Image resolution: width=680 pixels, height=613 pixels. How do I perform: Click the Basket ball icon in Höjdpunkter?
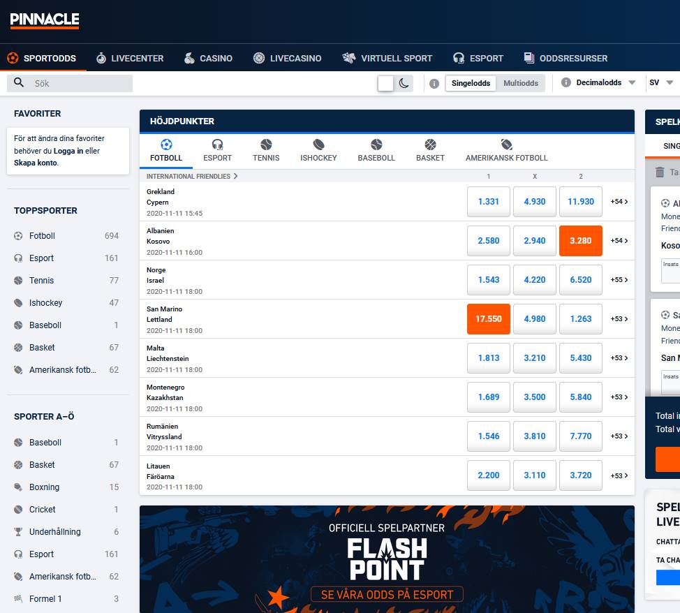click(430, 145)
